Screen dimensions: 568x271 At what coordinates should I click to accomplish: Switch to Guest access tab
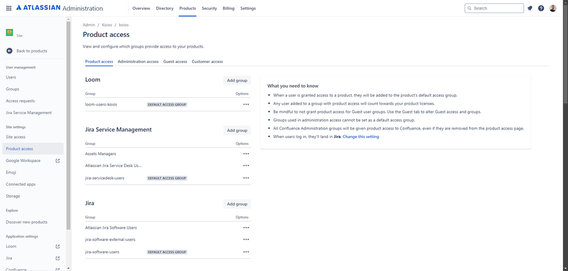pyautogui.click(x=175, y=61)
